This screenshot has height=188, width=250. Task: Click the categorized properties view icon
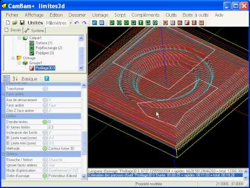(x=7, y=79)
